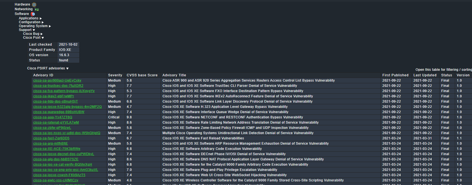472x185 pixels.
Task: Select the Product Family value IOS-XE
Action: [x=68, y=50]
